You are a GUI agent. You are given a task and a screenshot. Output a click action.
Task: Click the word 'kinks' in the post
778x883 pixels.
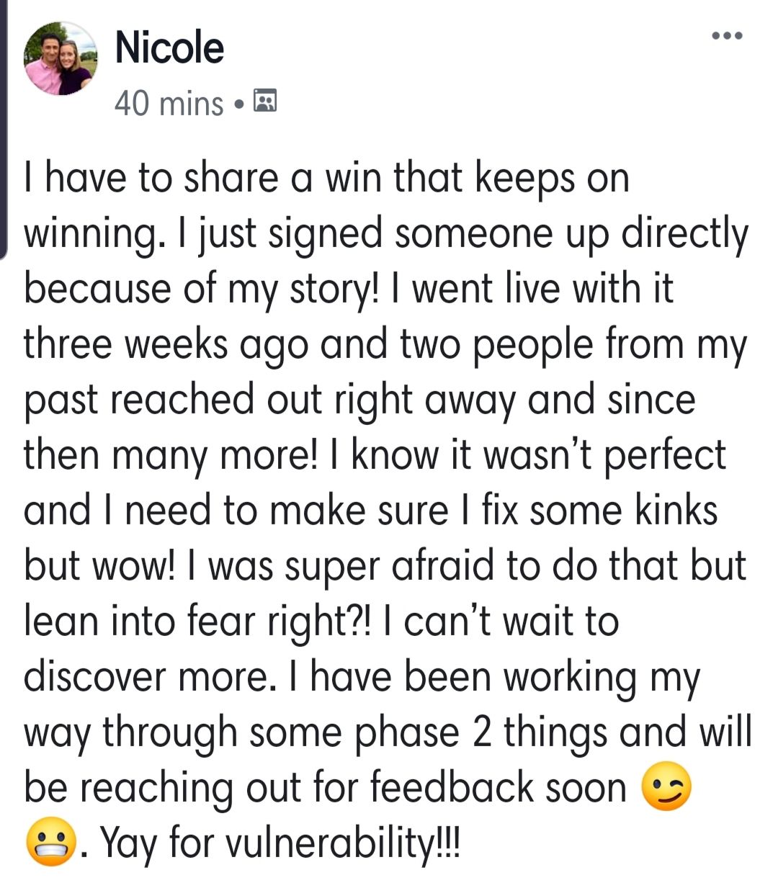click(676, 511)
